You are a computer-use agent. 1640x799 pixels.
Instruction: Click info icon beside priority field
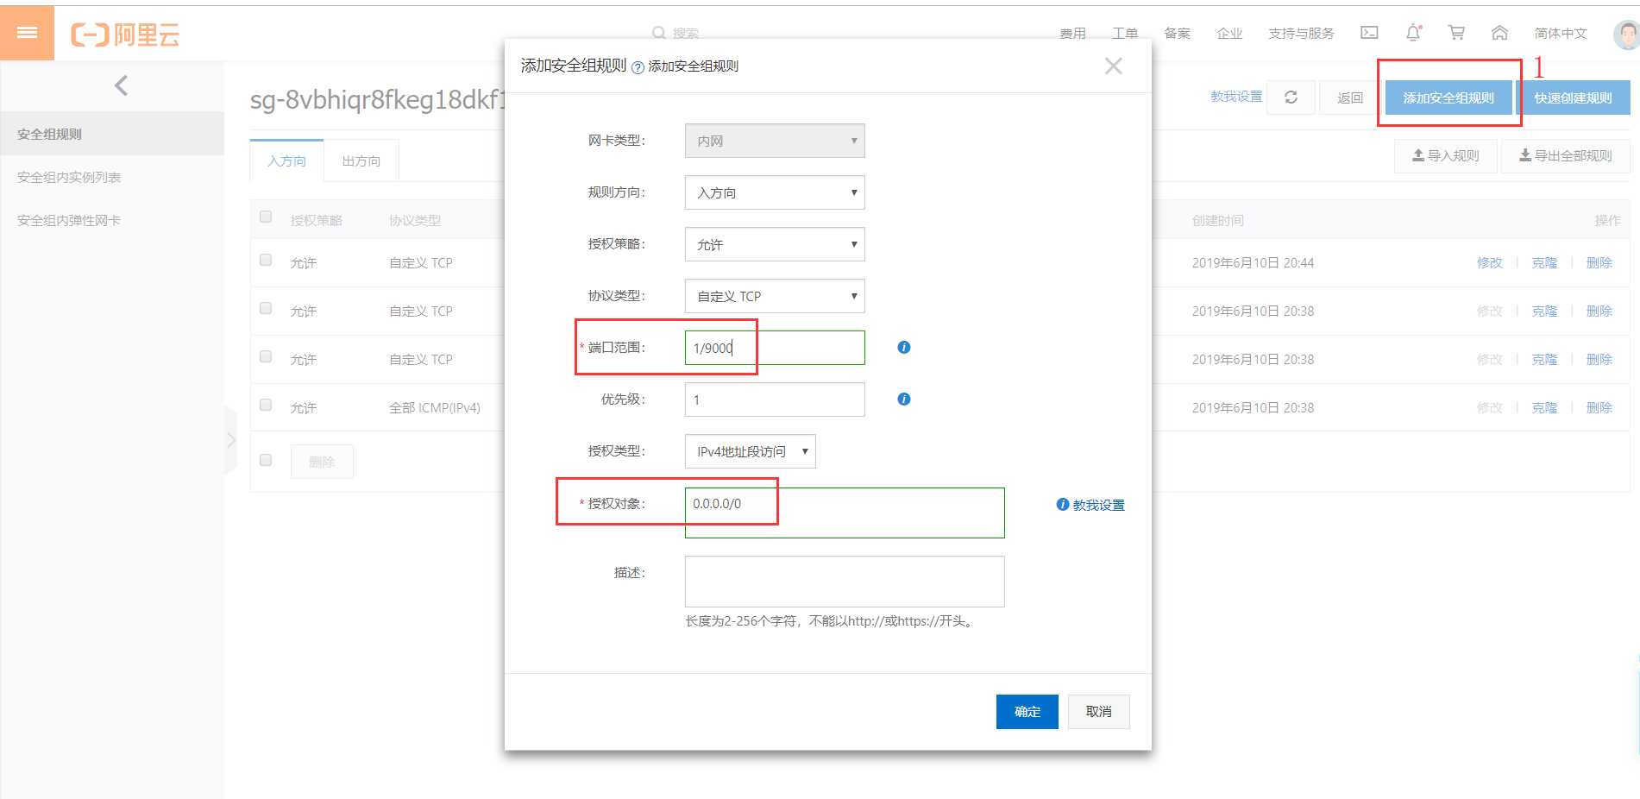coord(903,399)
